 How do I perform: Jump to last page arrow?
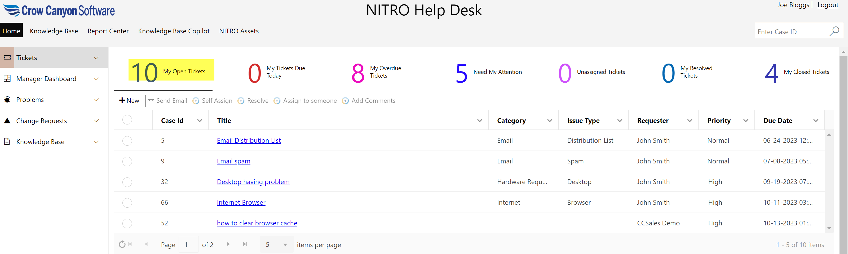pos(245,244)
